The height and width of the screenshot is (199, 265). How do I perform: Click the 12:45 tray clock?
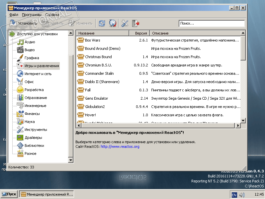pos(259,194)
